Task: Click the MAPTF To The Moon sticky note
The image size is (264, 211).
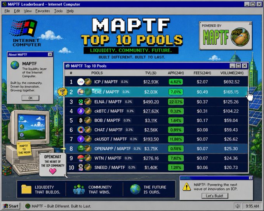Action: coord(24,149)
